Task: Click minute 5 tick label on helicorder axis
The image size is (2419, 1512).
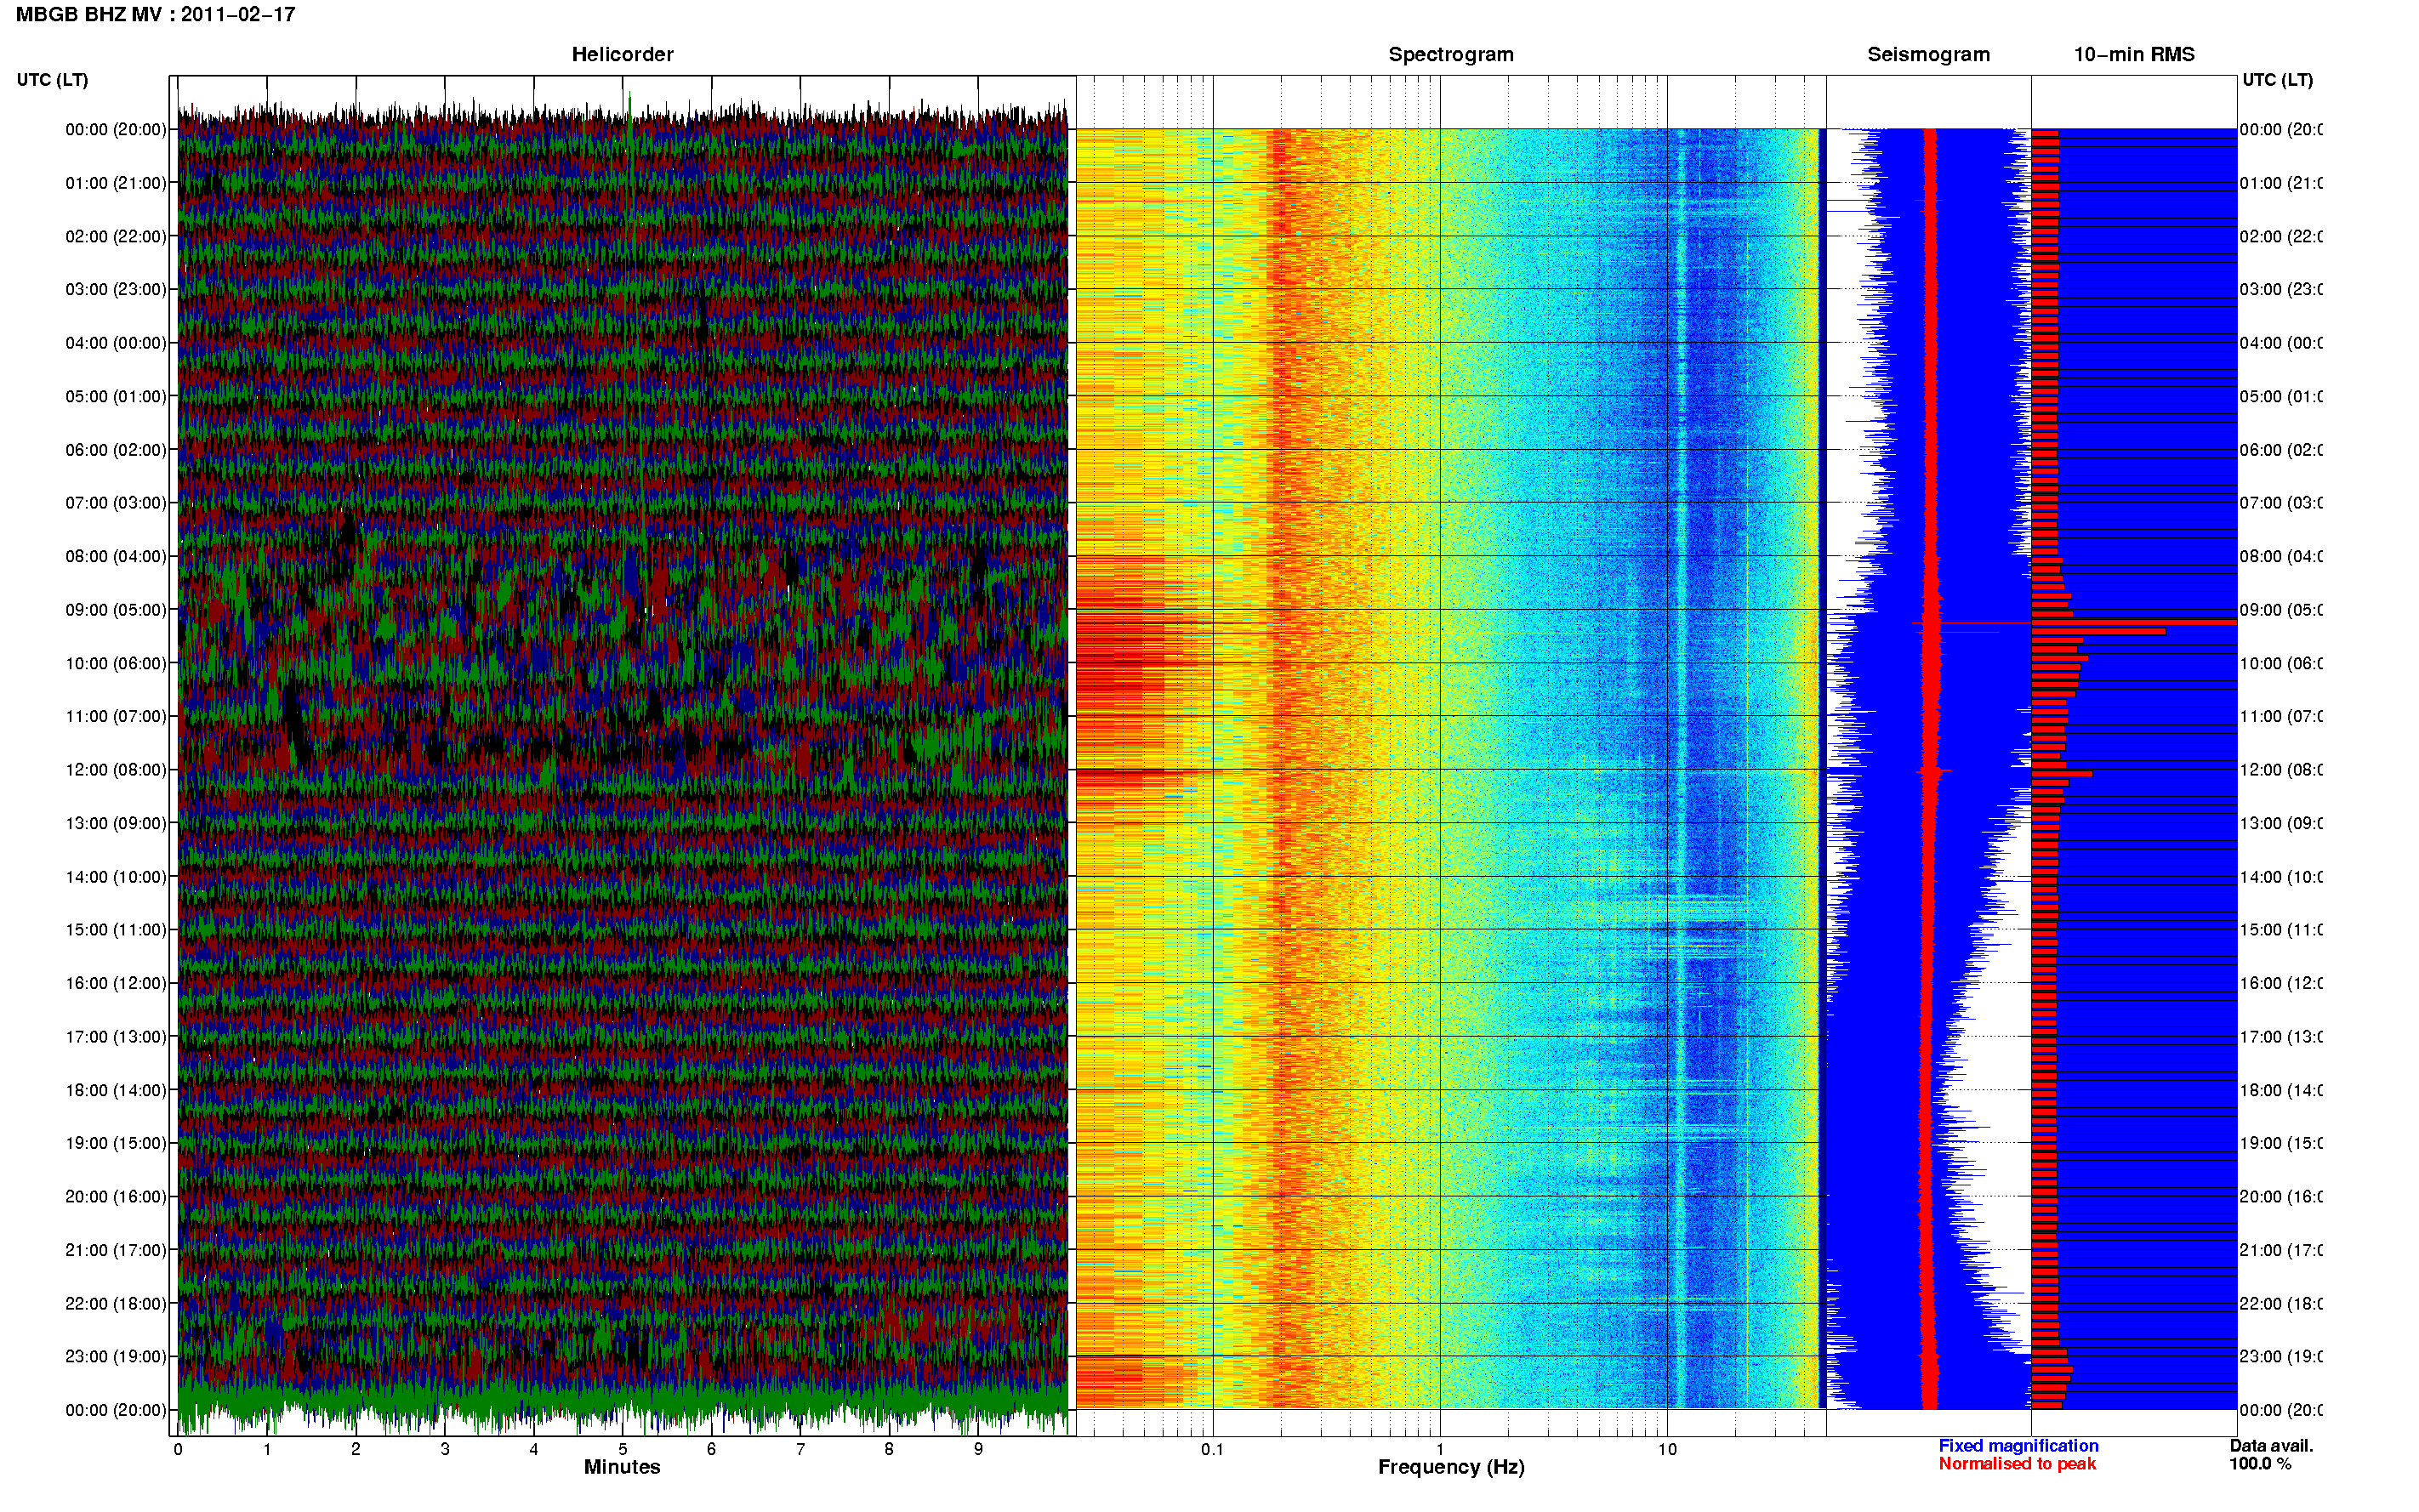Action: click(x=622, y=1449)
